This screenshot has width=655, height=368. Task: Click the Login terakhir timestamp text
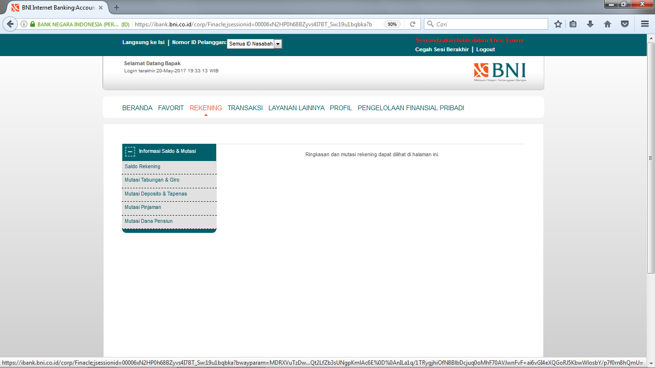(x=171, y=70)
